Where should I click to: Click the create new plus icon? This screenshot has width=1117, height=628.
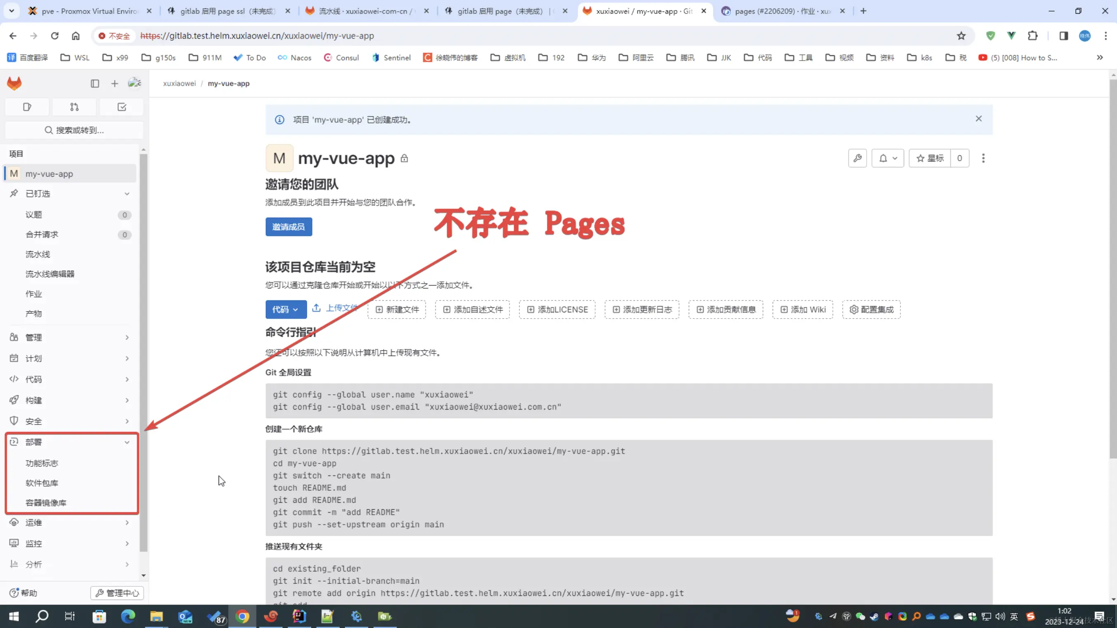tap(115, 84)
